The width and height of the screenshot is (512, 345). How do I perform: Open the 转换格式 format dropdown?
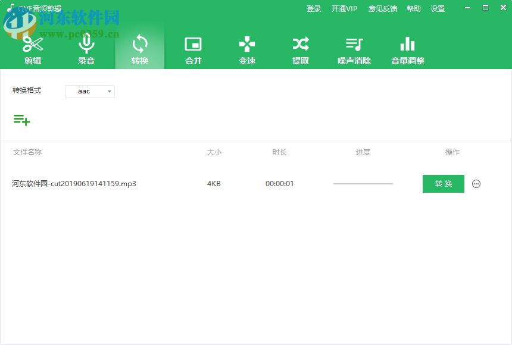point(90,91)
